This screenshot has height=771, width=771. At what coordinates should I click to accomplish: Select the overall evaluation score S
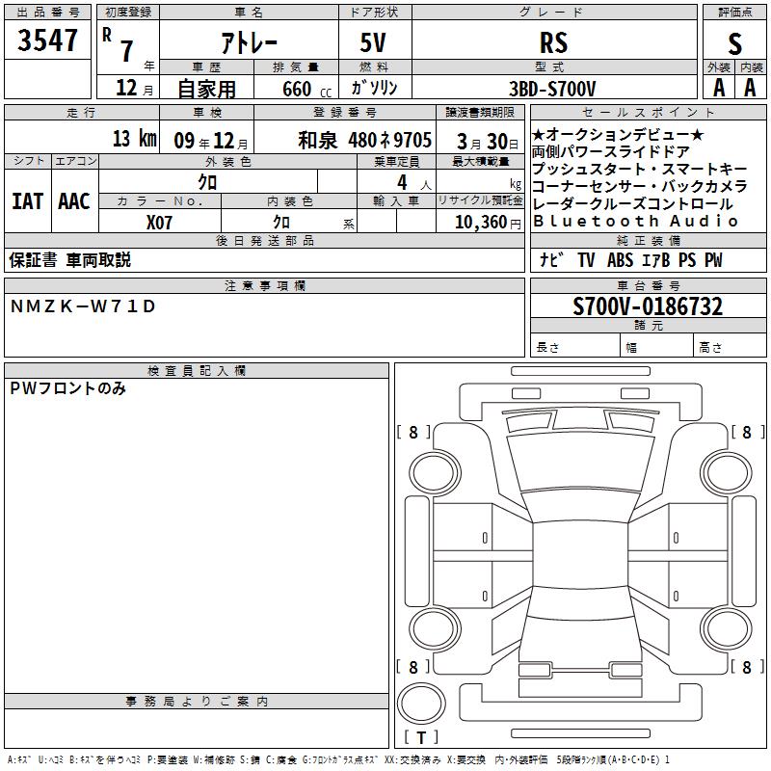pos(734,42)
